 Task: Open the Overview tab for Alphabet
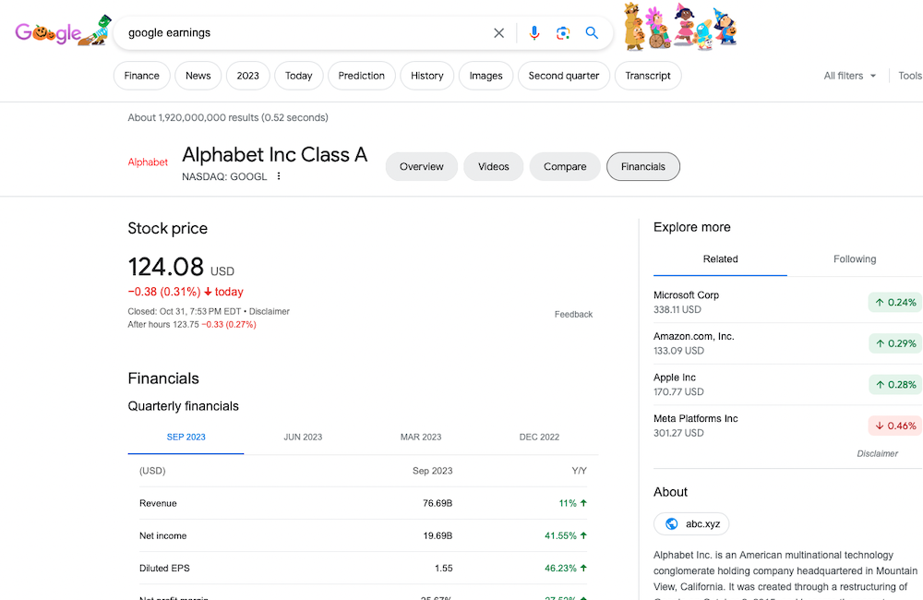(422, 167)
